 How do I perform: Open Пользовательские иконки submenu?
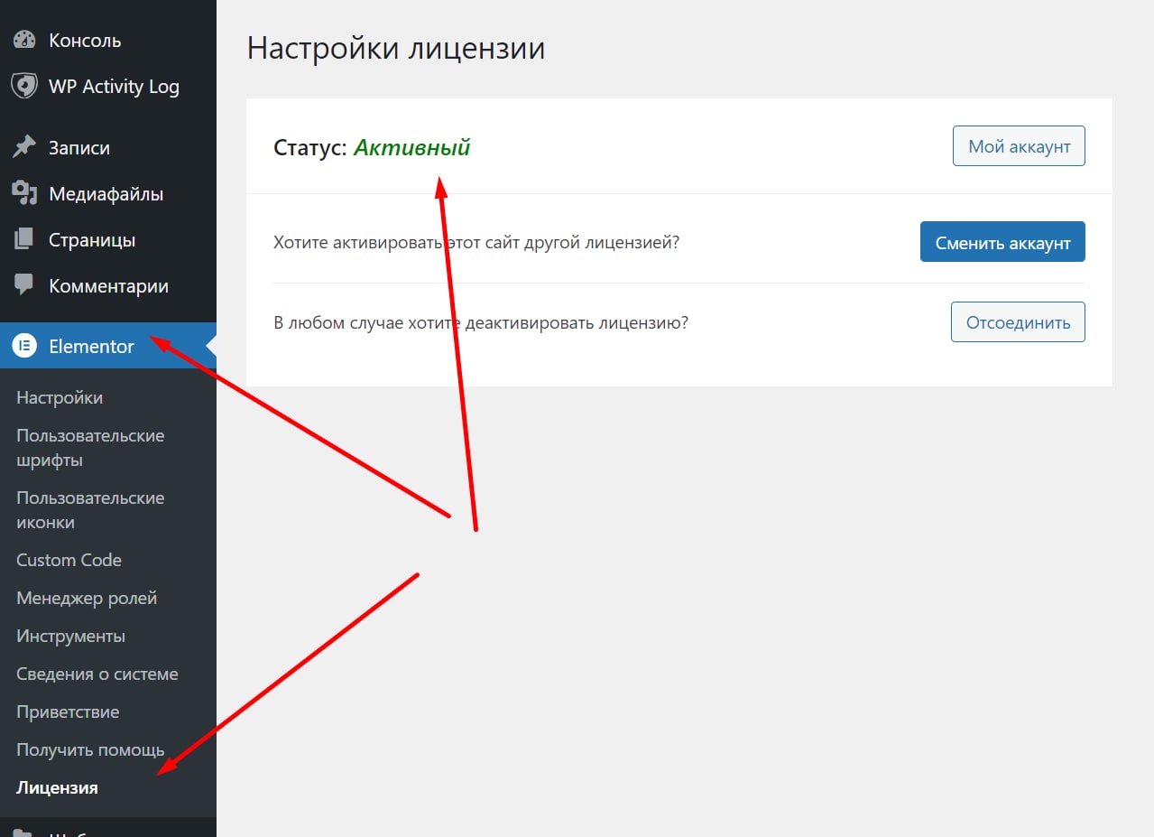[x=90, y=510]
